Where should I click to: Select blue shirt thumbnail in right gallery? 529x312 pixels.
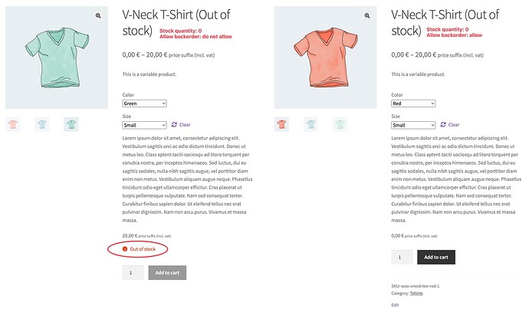tap(310, 124)
